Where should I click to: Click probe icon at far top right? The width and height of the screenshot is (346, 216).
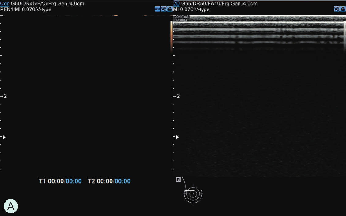click(343, 9)
